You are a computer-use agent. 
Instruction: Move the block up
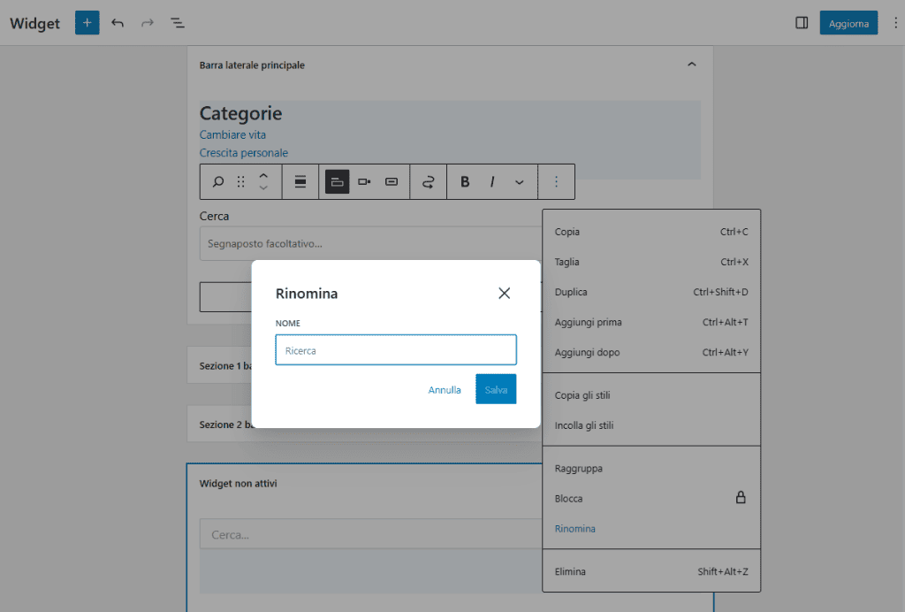click(x=263, y=175)
